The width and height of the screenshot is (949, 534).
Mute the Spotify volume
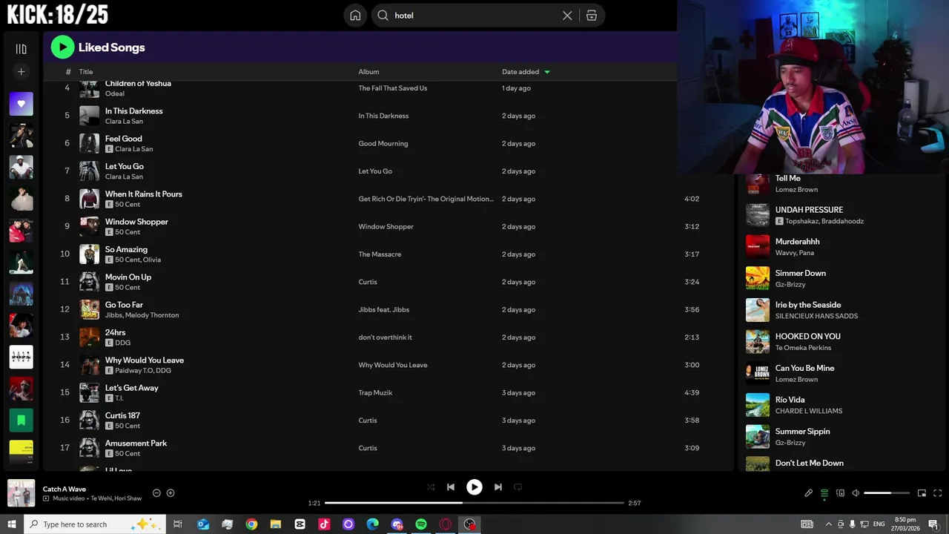(x=856, y=493)
